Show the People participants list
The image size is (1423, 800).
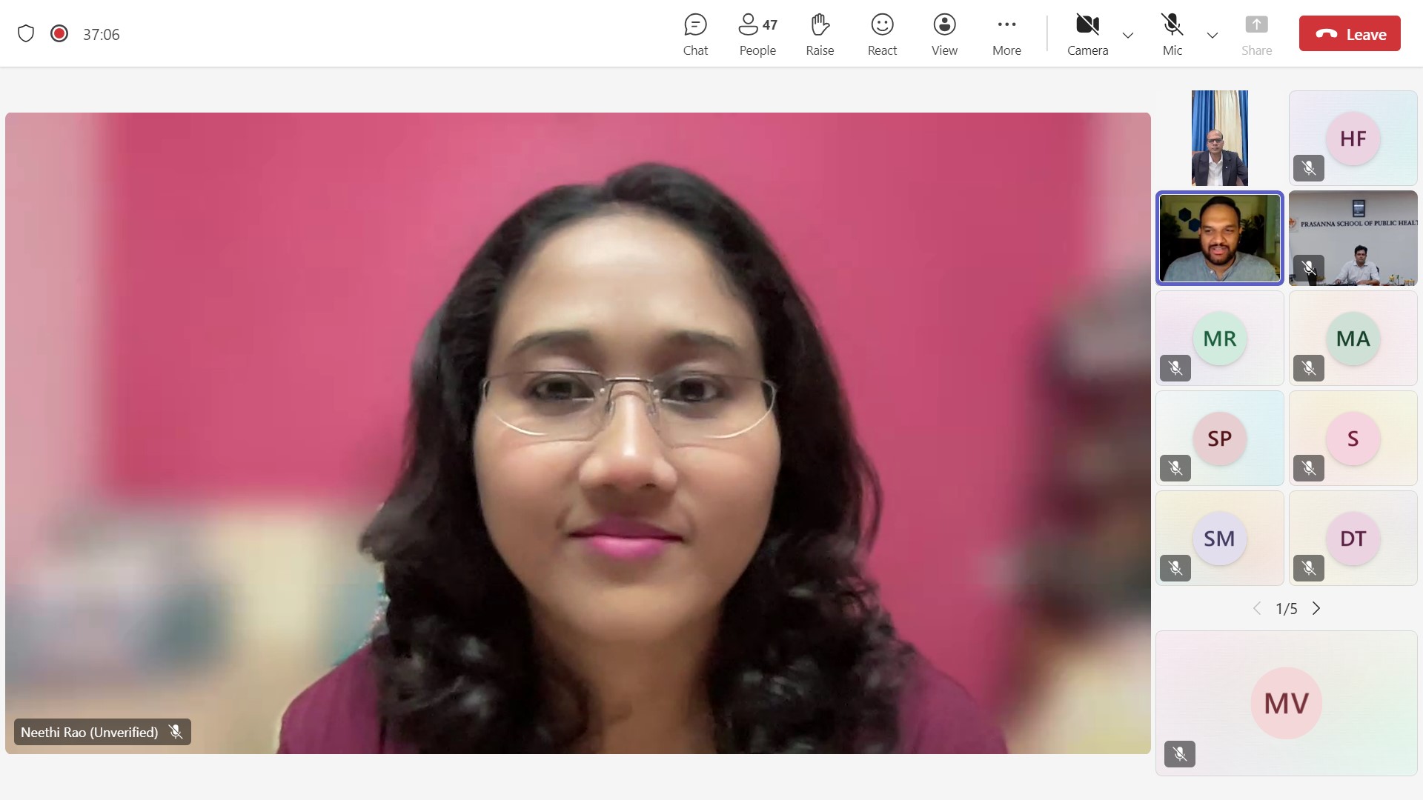tap(757, 34)
